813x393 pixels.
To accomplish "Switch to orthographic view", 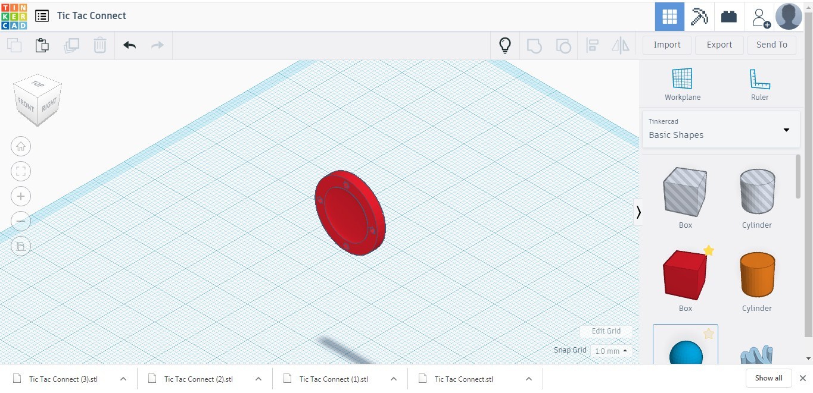I will [x=21, y=246].
